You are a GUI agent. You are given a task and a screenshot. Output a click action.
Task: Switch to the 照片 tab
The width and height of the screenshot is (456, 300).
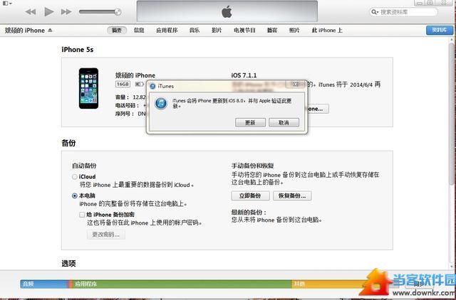tap(294, 30)
